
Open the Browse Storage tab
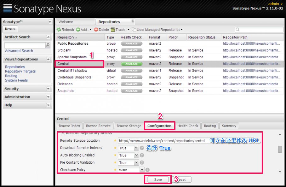(129, 126)
